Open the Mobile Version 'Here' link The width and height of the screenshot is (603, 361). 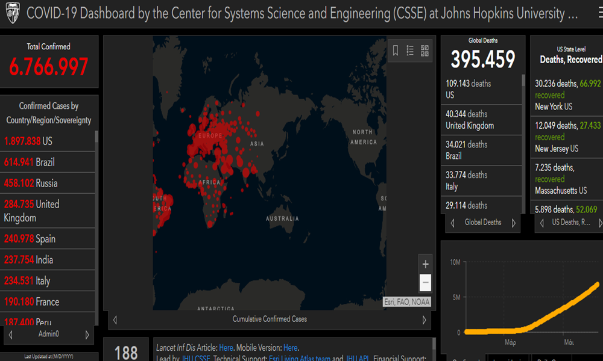[290, 348]
